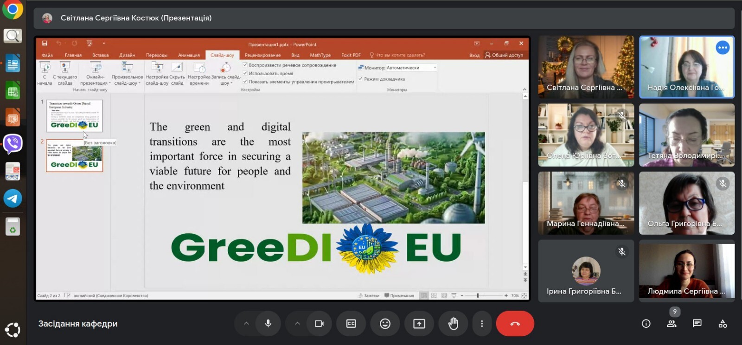Toggle the show media controls checkbox
742x345 pixels.
click(245, 82)
